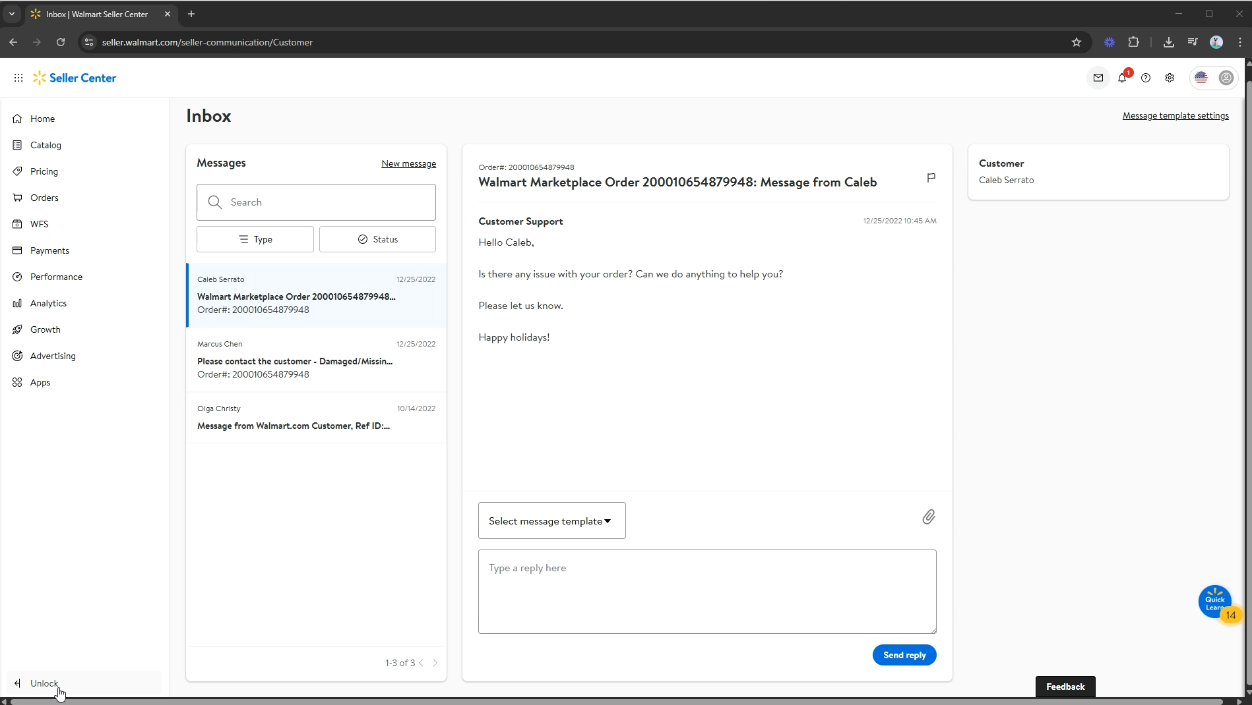Reload the page
The height and width of the screenshot is (705, 1252).
coord(61,42)
